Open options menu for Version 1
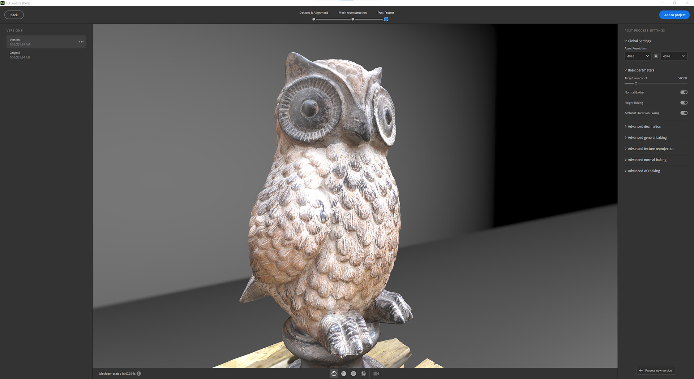The image size is (694, 379). (81, 42)
